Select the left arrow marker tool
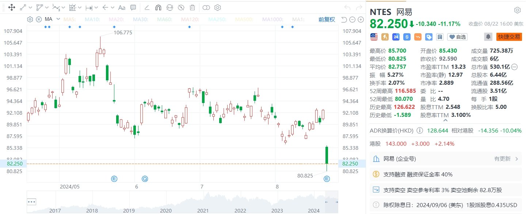Viewport: 526px width, 214px height. coord(105,7)
